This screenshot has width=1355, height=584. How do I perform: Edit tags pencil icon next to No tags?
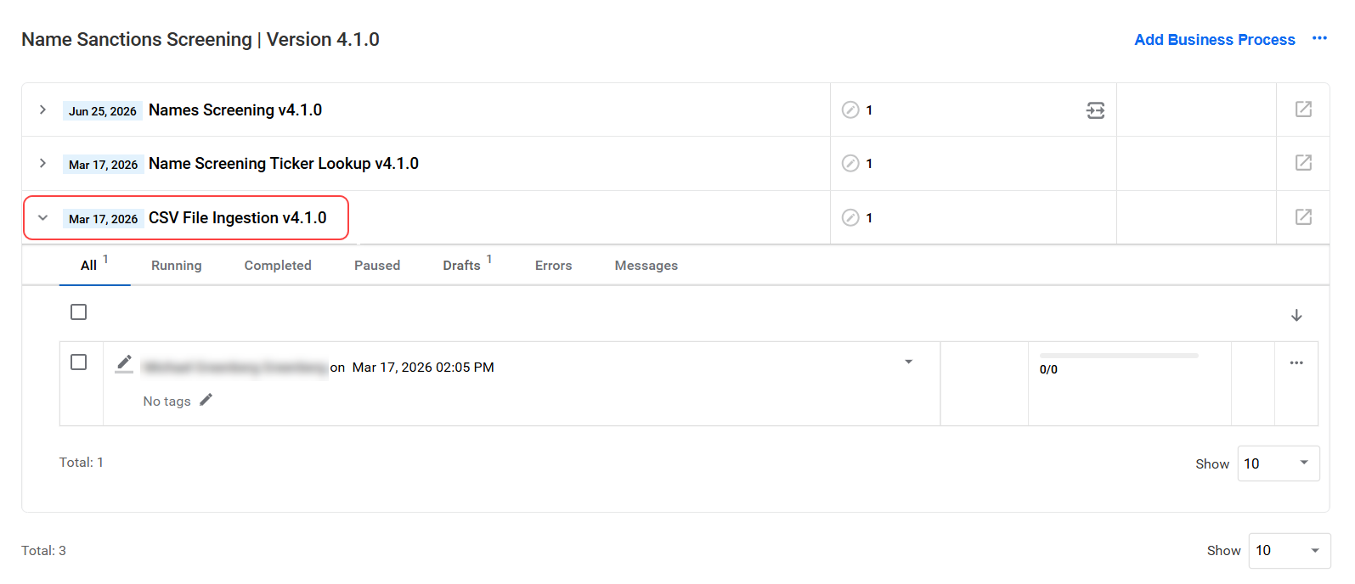206,400
